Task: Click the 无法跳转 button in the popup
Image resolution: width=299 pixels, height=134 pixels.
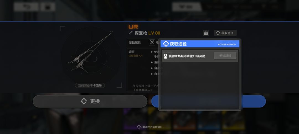Action: coord(225,56)
